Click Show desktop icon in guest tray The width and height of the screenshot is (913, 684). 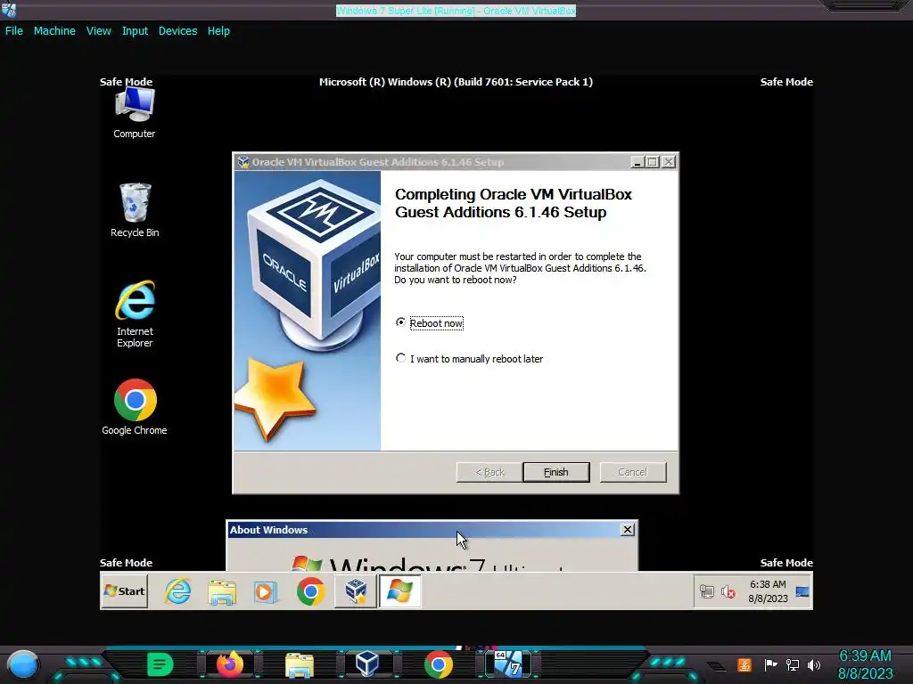[x=802, y=592]
